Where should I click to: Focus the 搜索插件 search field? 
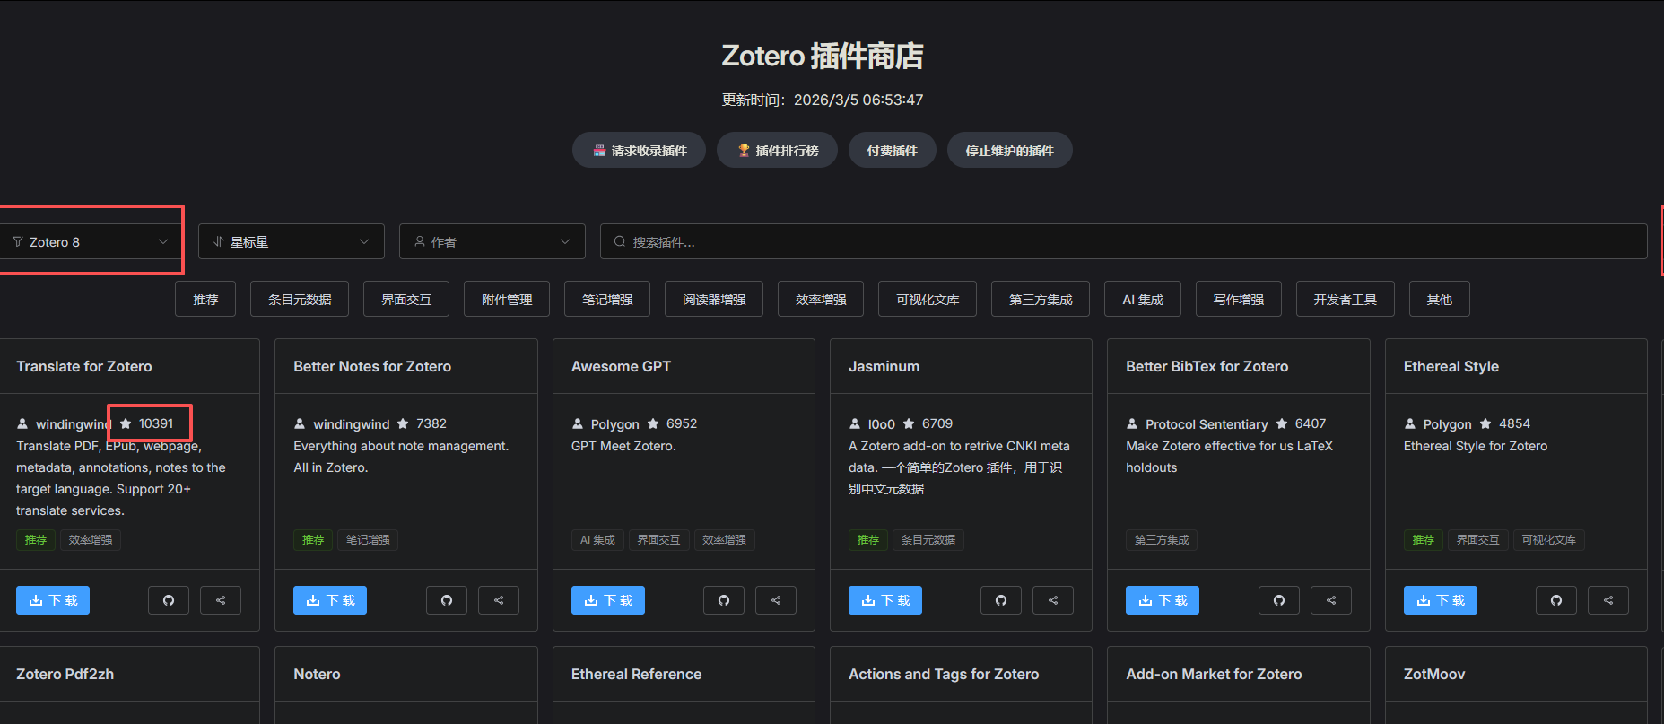1124,241
